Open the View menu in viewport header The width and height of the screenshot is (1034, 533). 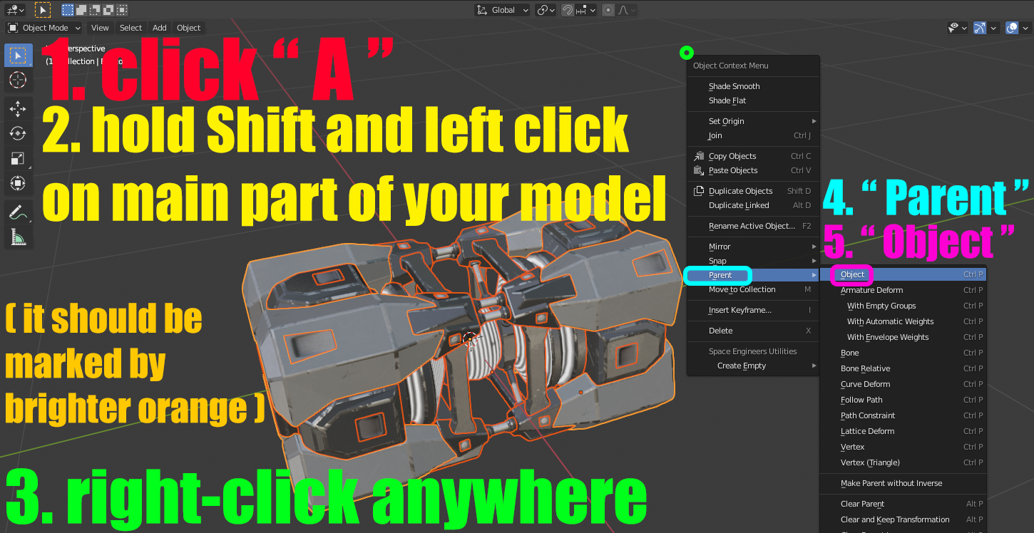click(100, 28)
